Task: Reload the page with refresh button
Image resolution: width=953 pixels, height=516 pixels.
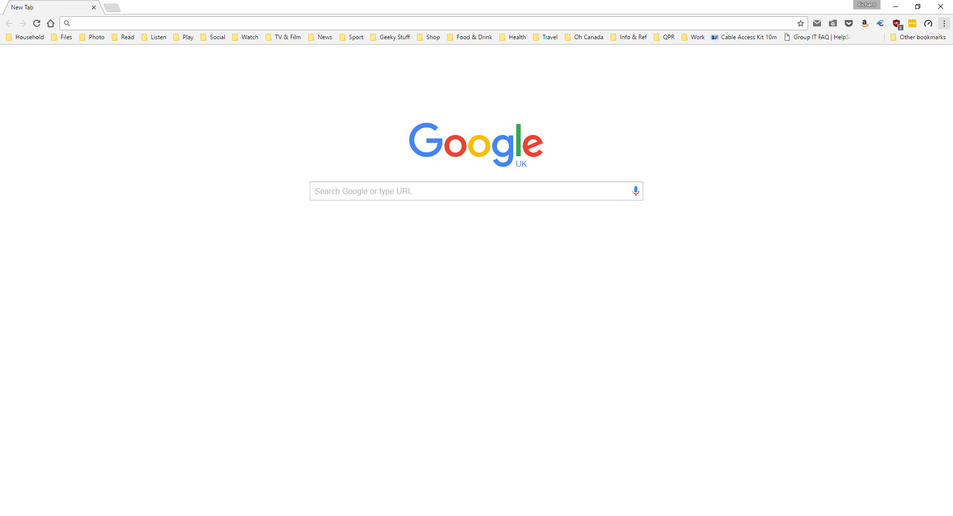Action: pos(37,23)
